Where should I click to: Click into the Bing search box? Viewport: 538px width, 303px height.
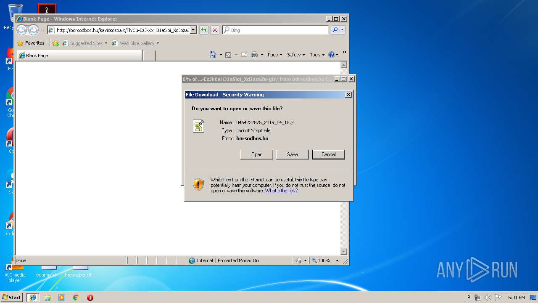[x=276, y=30]
